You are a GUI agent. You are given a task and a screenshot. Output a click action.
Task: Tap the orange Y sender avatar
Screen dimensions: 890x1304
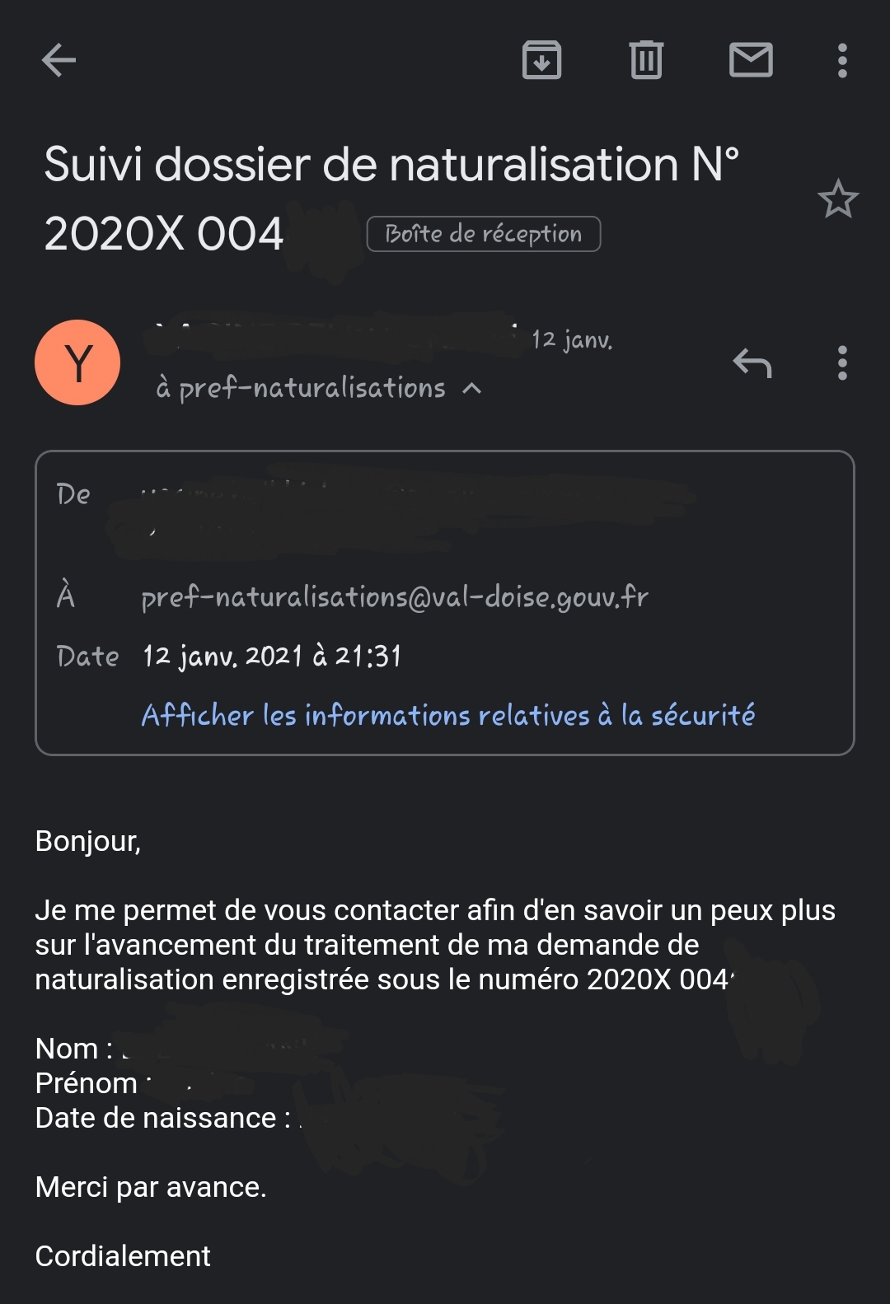[x=77, y=362]
